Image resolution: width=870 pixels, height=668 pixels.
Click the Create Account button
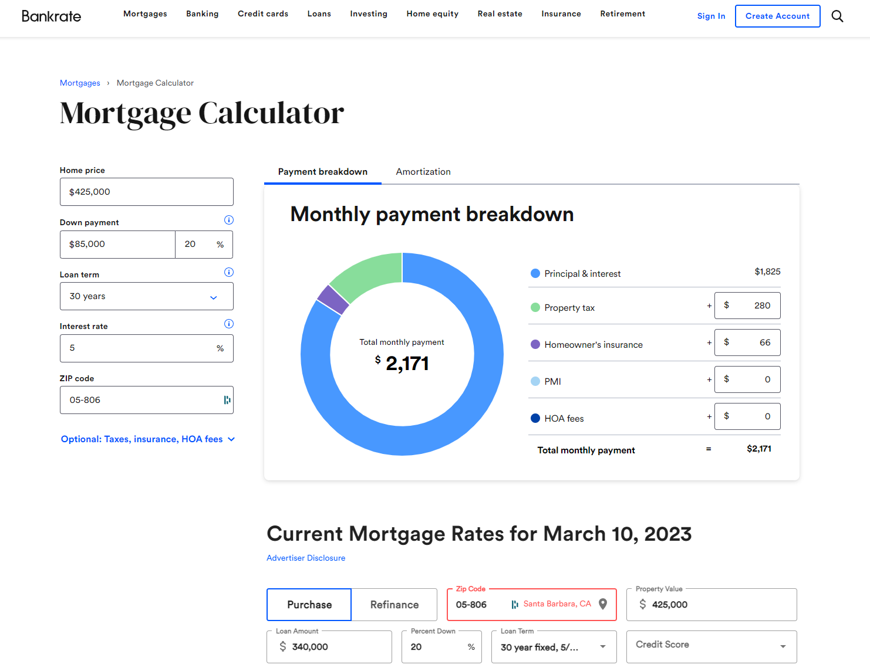(x=778, y=16)
